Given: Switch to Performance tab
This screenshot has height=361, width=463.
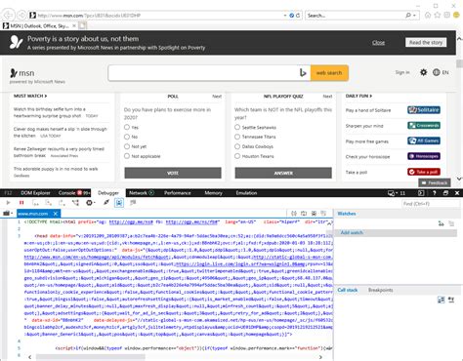Looking at the screenshot, I should (x=178, y=193).
